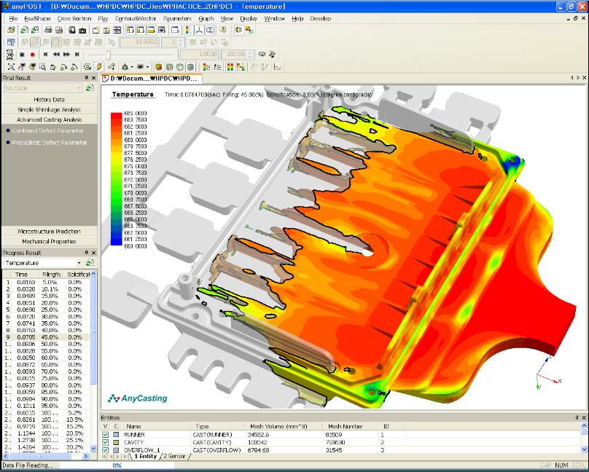Toggle visibility checkbox for RUNNER

[x=106, y=434]
